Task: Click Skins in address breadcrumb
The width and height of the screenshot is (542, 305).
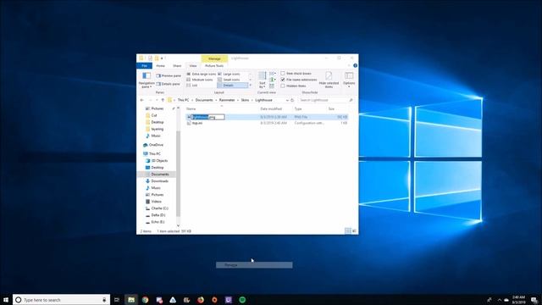Action: click(x=245, y=100)
